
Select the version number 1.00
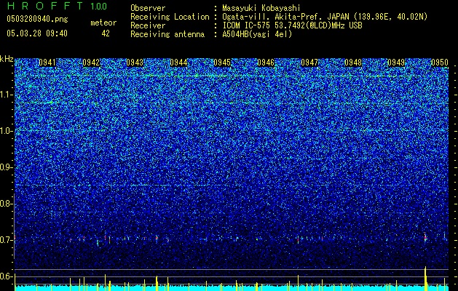point(99,7)
